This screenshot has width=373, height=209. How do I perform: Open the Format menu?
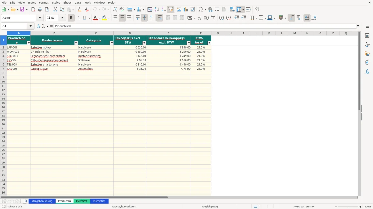(x=44, y=2)
